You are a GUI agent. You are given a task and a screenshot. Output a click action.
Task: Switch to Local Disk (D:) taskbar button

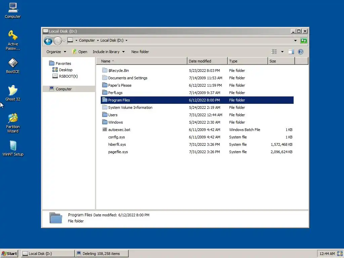click(x=48, y=254)
